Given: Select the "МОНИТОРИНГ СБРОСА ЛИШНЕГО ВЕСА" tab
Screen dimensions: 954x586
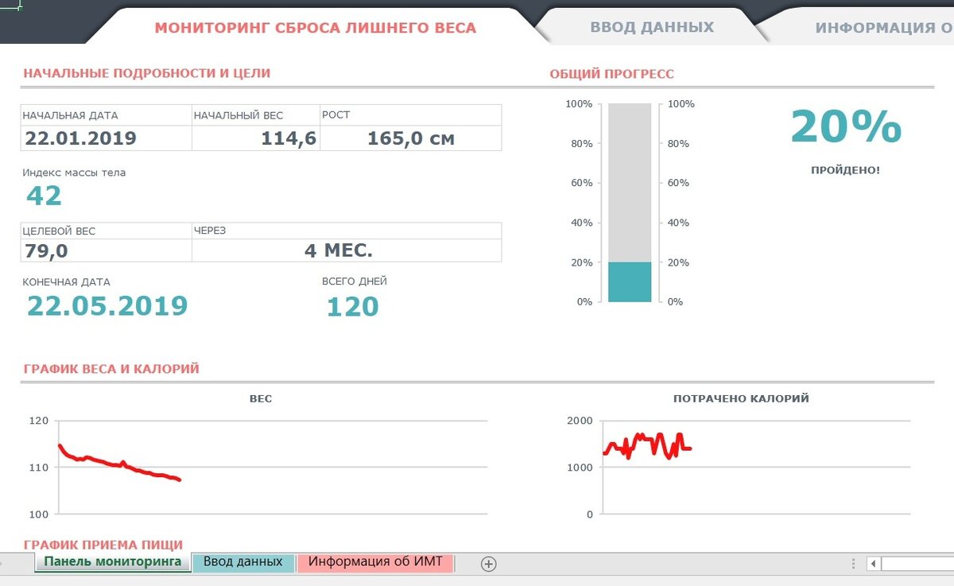Looking at the screenshot, I should tap(316, 28).
